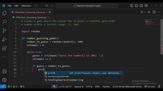
Task: Click 'random.randint' on line 7
Action: tap(62, 42)
